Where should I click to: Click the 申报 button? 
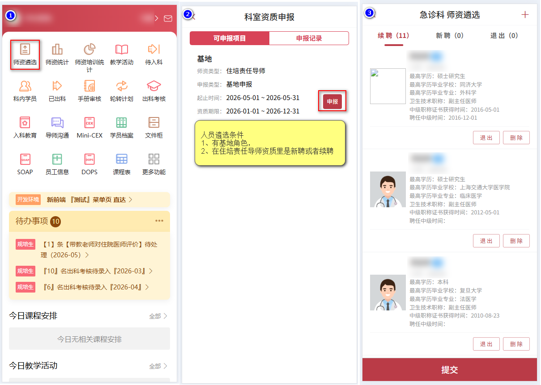(x=332, y=102)
